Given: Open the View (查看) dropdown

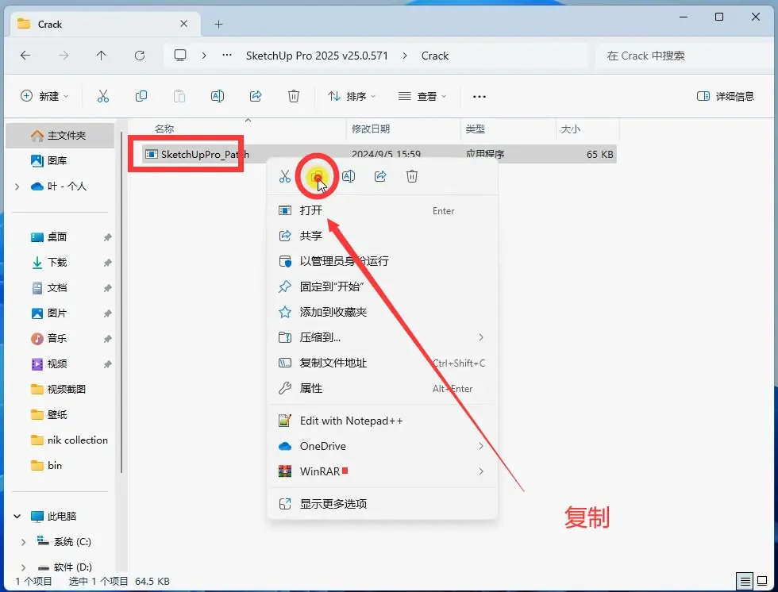Looking at the screenshot, I should (x=422, y=96).
